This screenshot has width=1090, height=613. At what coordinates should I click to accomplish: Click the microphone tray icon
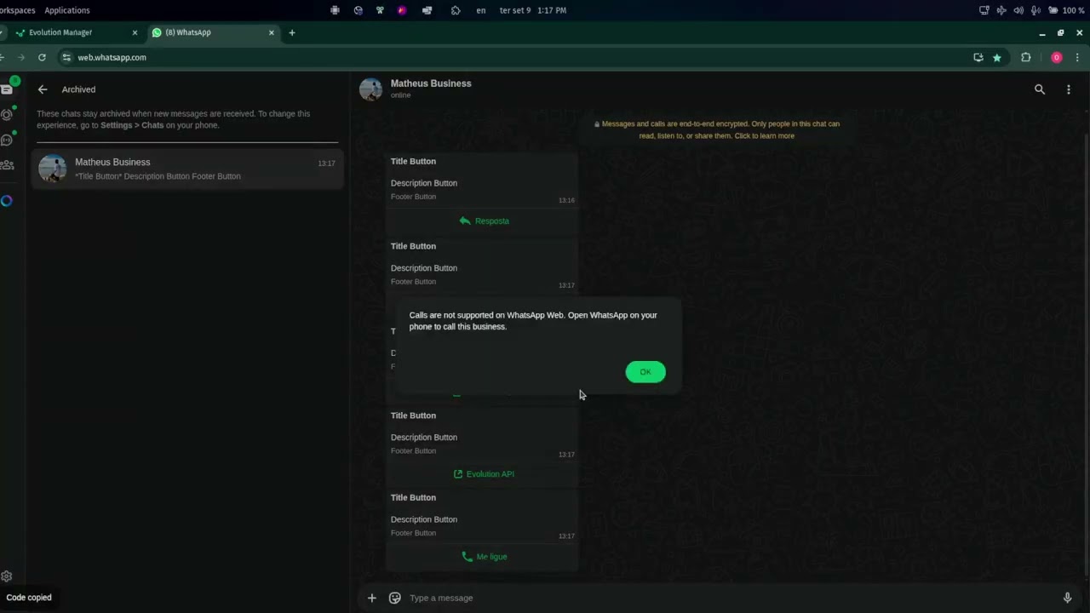click(1035, 10)
